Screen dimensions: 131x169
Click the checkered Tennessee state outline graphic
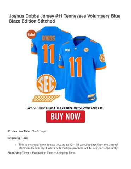tap(46, 98)
